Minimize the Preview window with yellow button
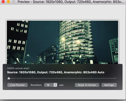Screen dimensions: 126x101 (x=8, y=2)
